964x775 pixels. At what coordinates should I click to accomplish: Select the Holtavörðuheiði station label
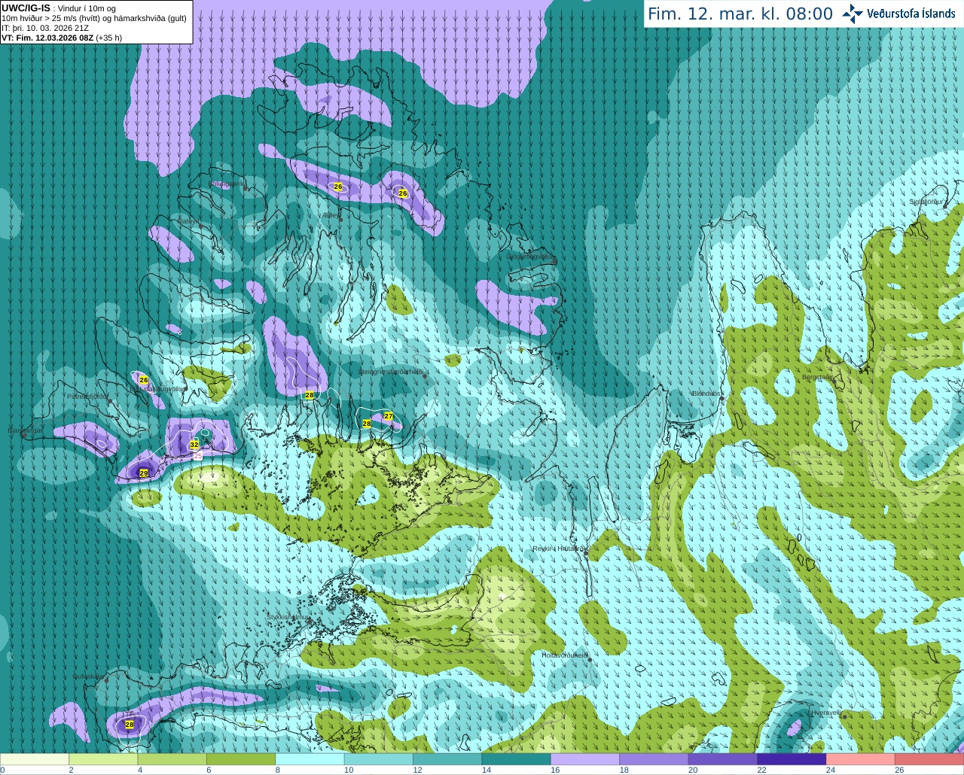[x=565, y=655]
